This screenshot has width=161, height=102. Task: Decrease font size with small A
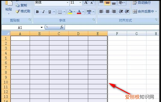92,3
